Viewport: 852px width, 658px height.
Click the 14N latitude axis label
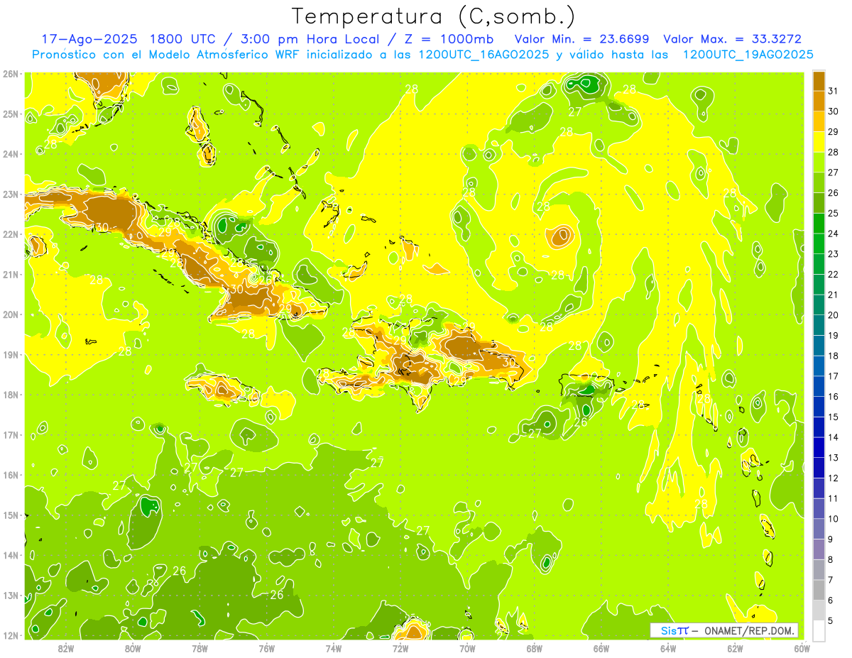(x=11, y=555)
